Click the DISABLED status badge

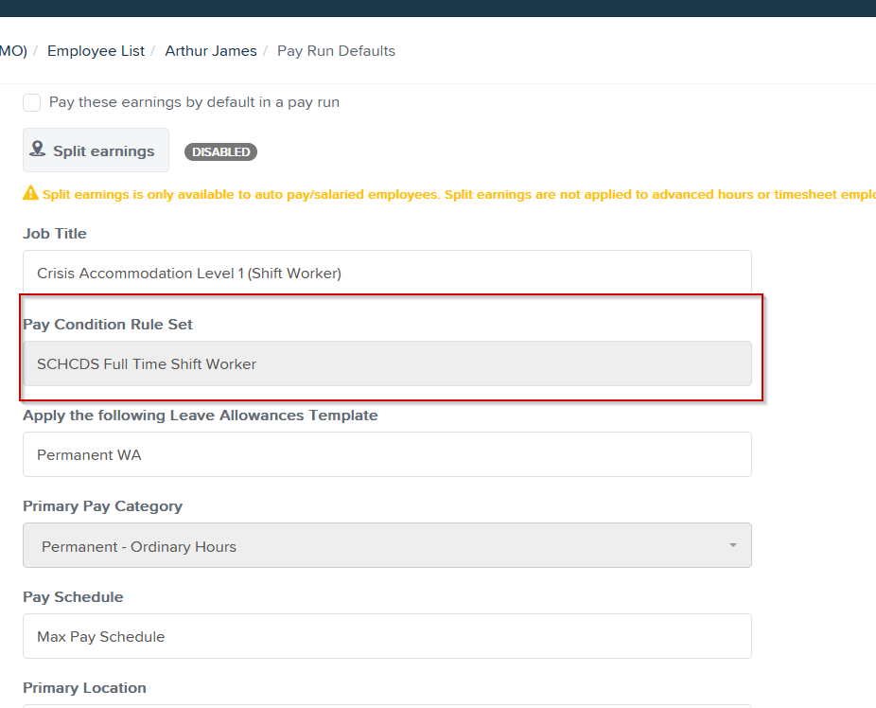[x=220, y=151]
